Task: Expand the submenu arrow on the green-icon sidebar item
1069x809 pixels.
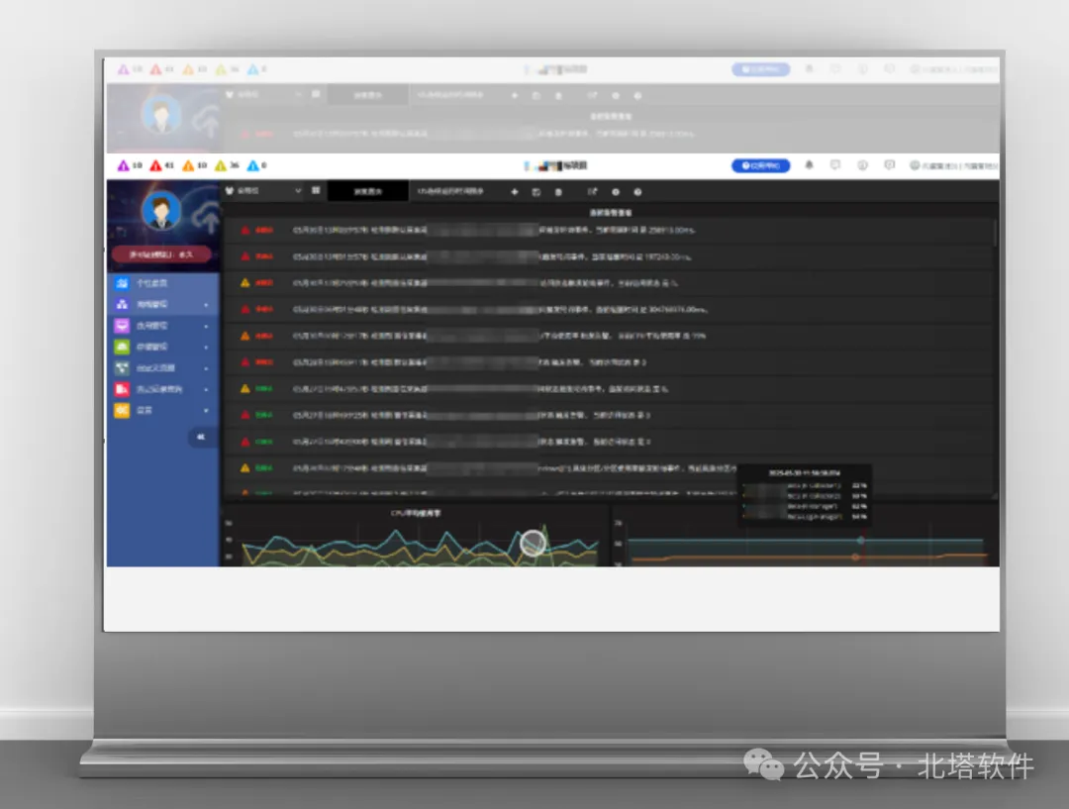Action: (x=206, y=348)
